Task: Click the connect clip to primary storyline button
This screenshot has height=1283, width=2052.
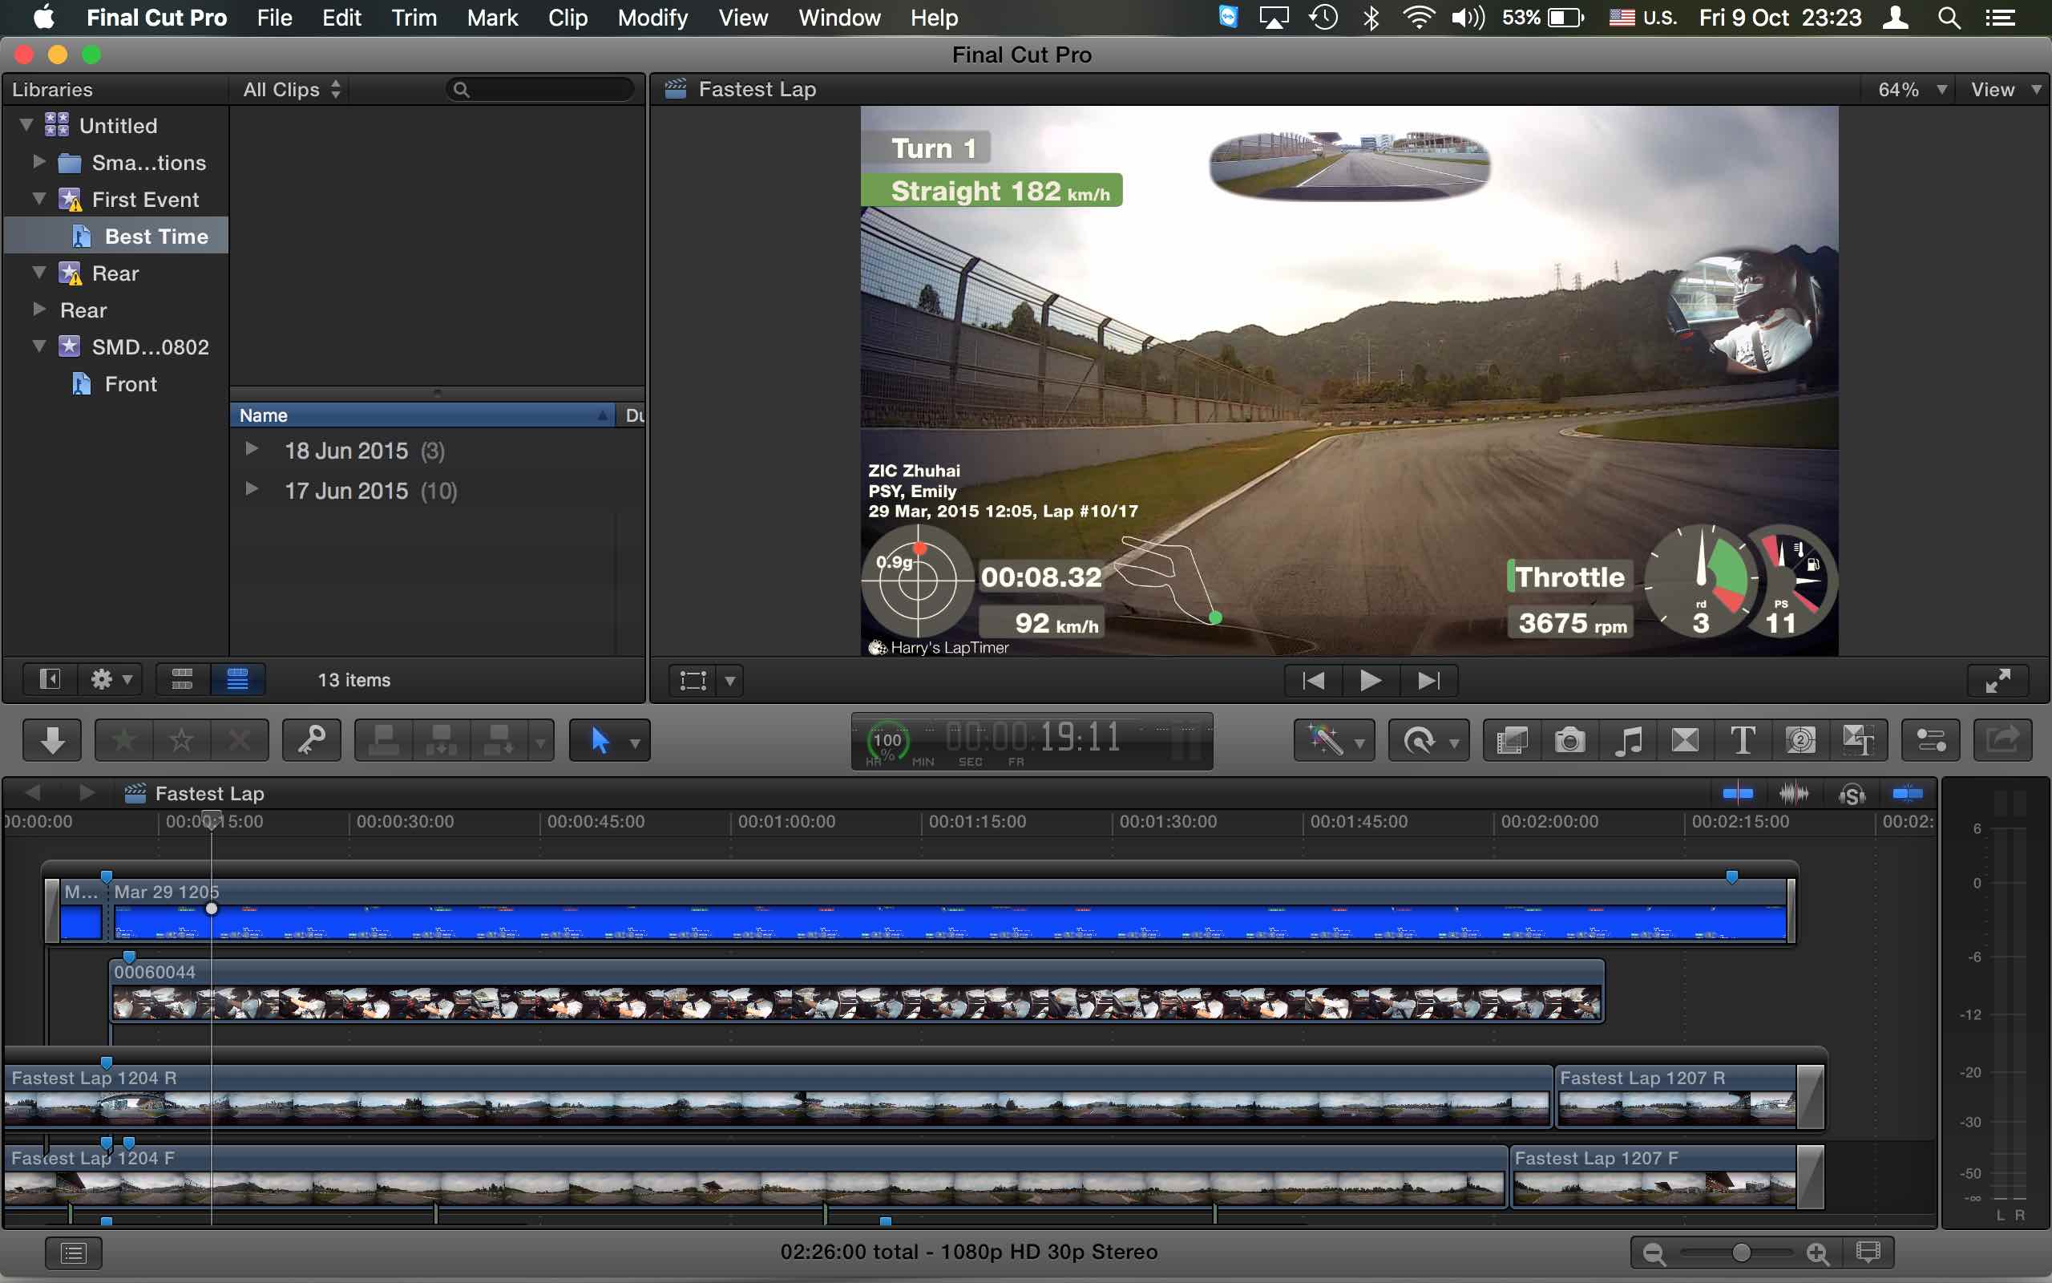Action: pos(384,740)
